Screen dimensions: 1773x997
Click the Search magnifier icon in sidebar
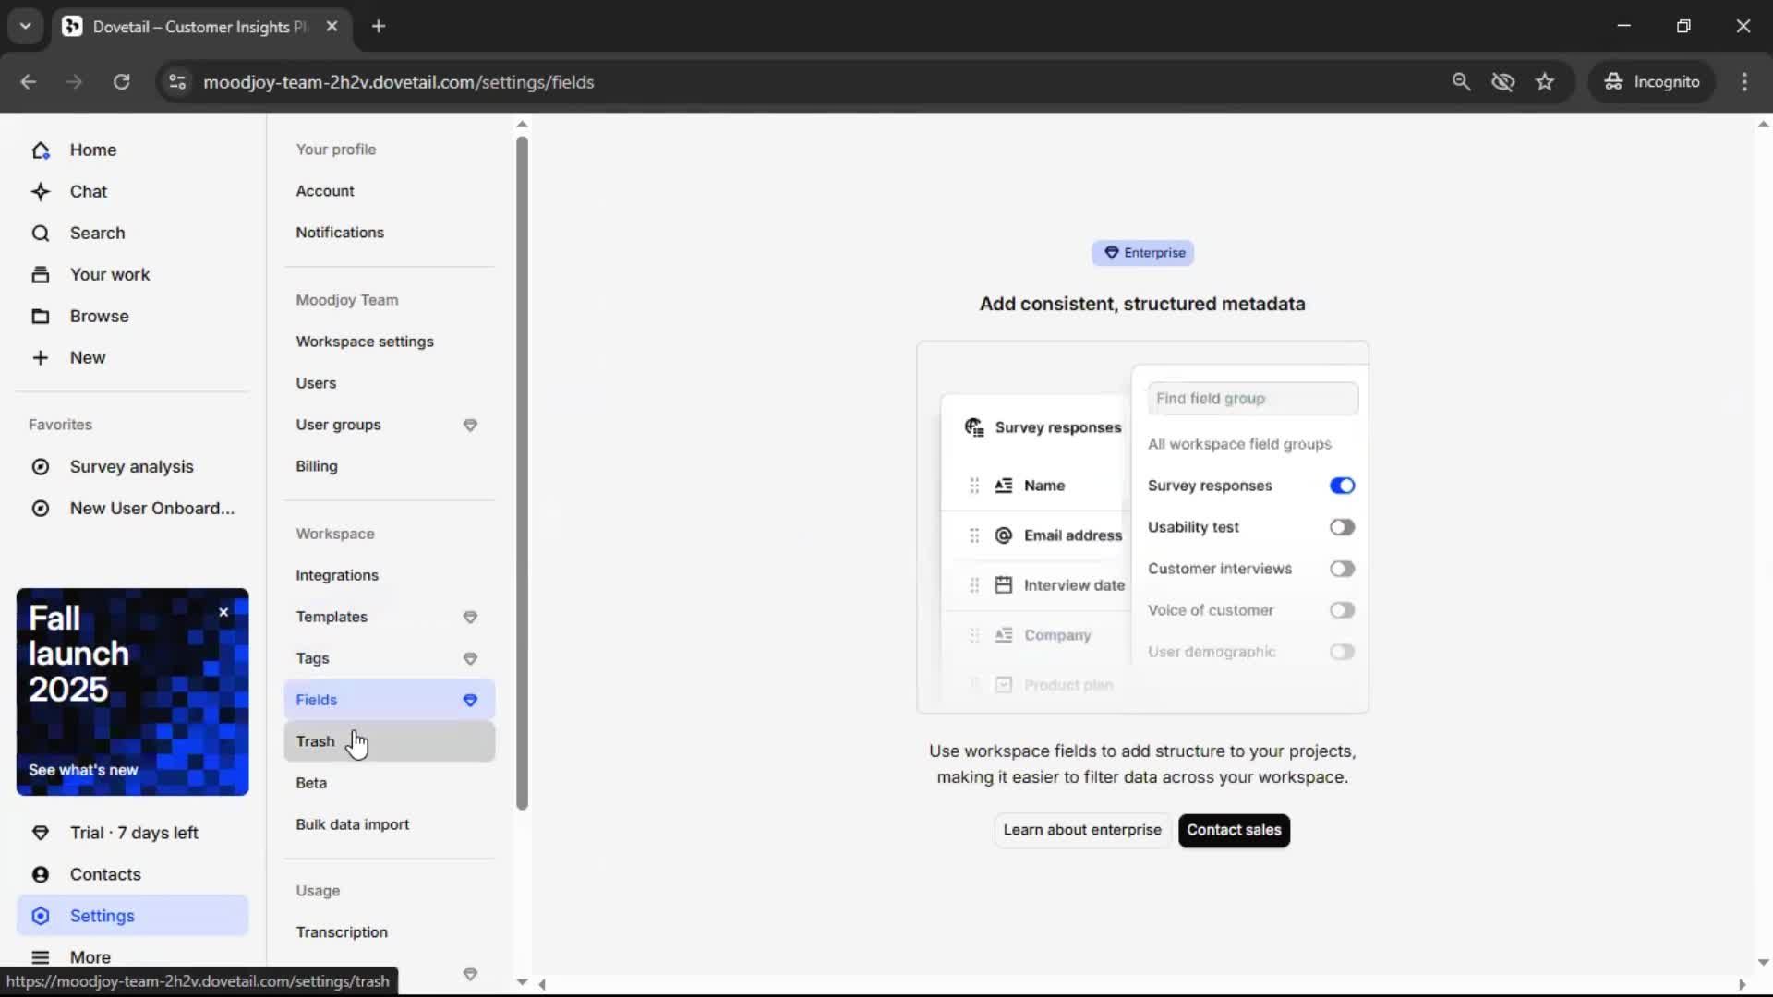[x=41, y=234]
